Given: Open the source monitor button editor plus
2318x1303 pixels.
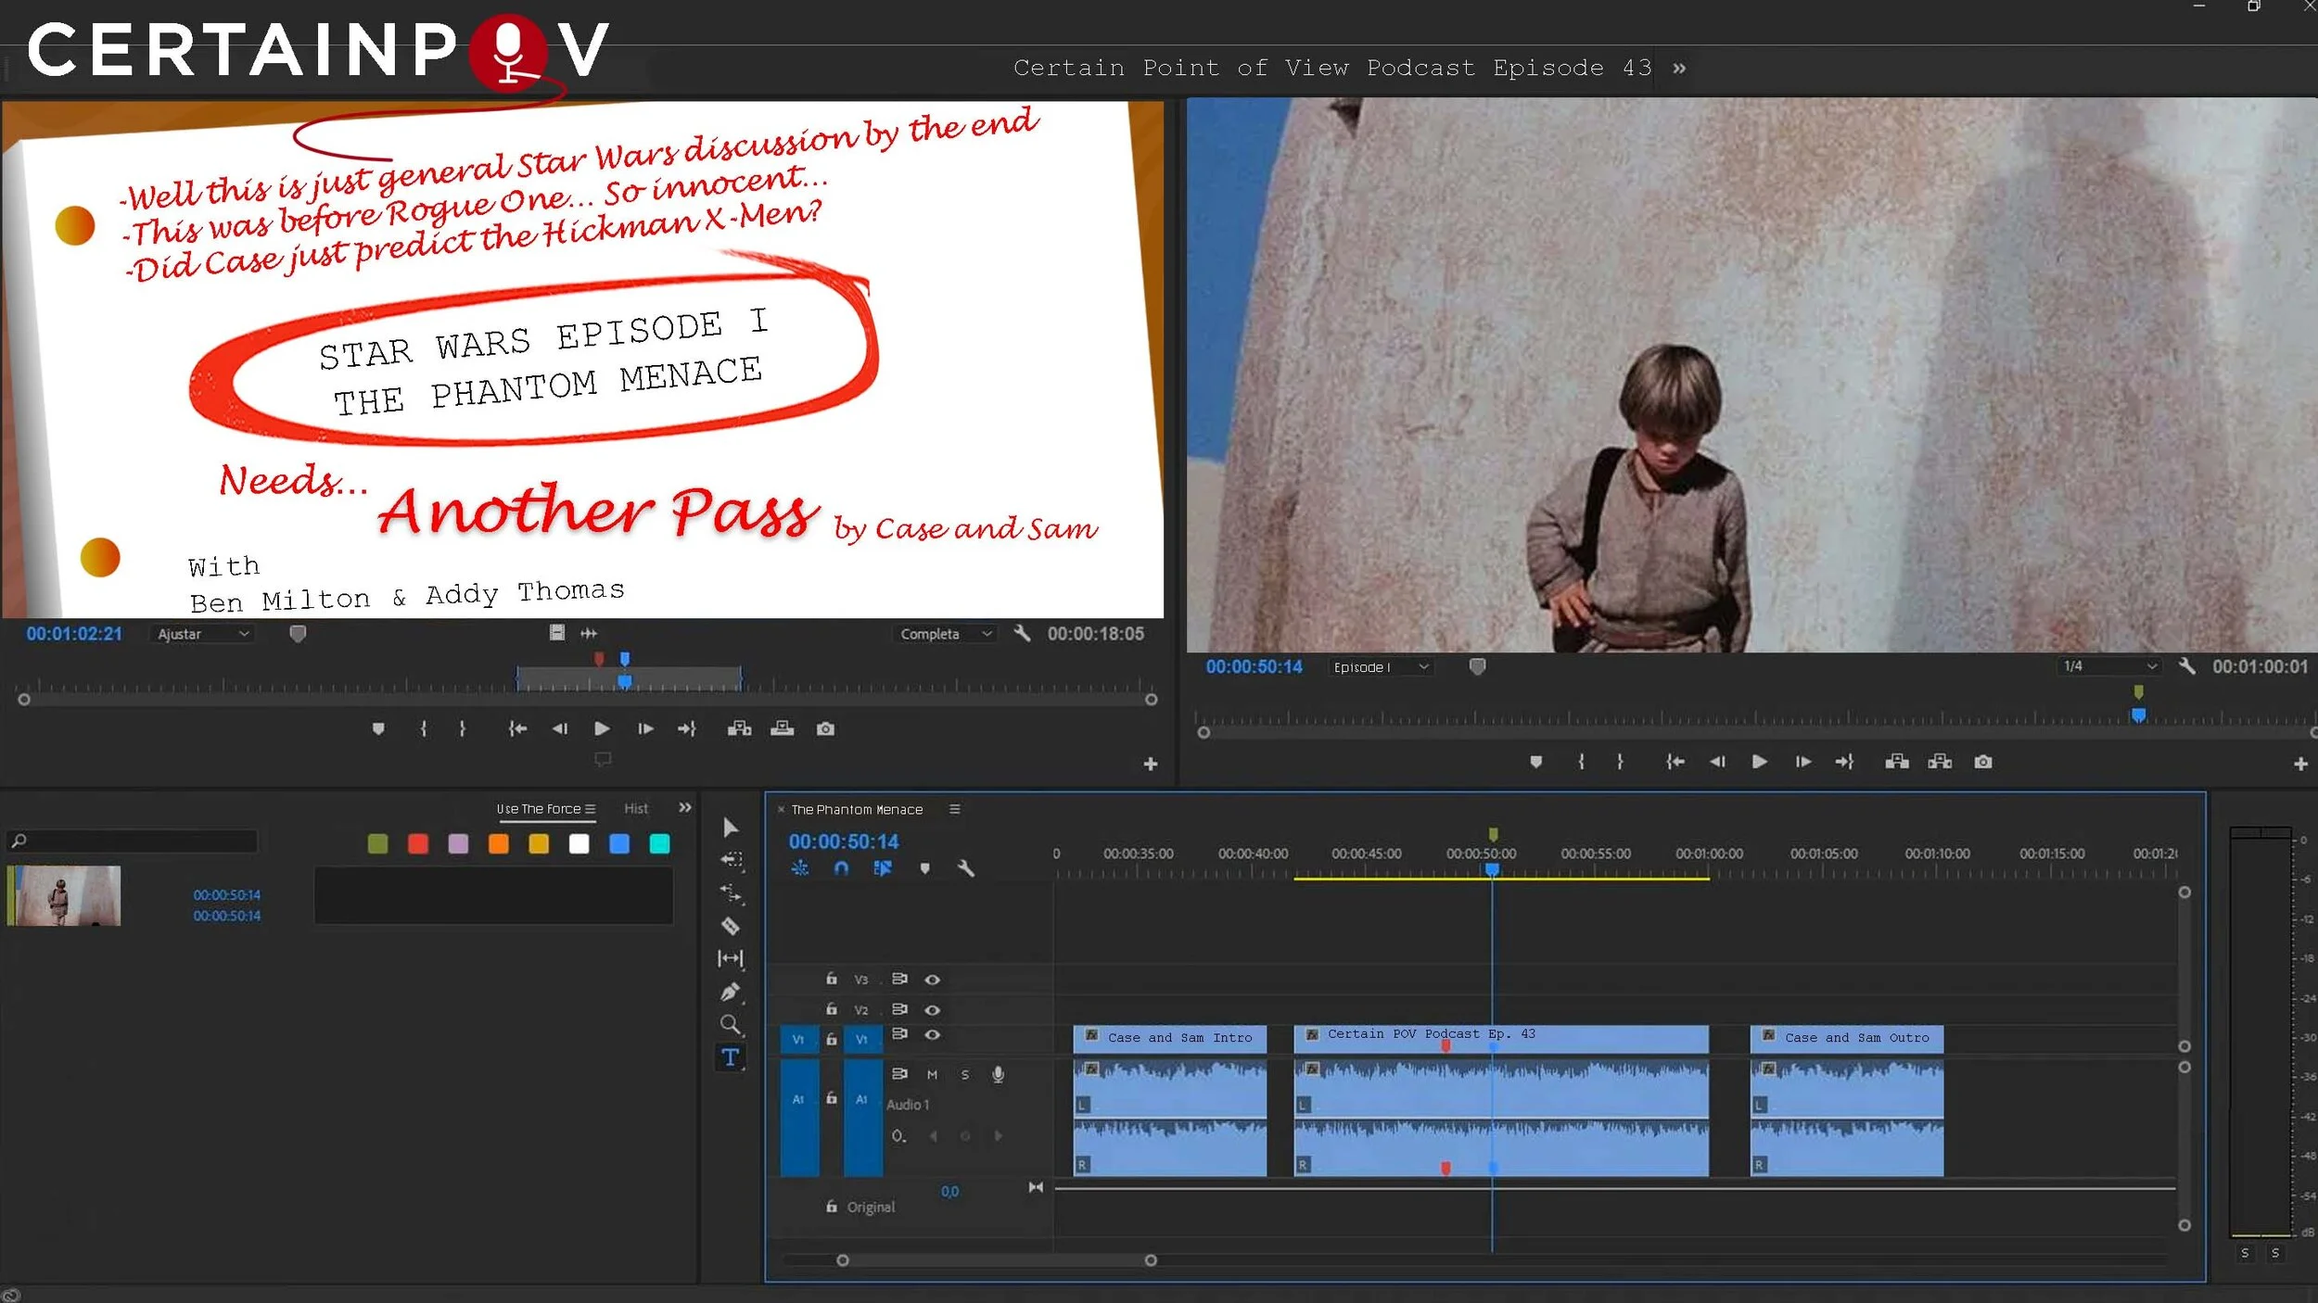Looking at the screenshot, I should click(x=1151, y=764).
